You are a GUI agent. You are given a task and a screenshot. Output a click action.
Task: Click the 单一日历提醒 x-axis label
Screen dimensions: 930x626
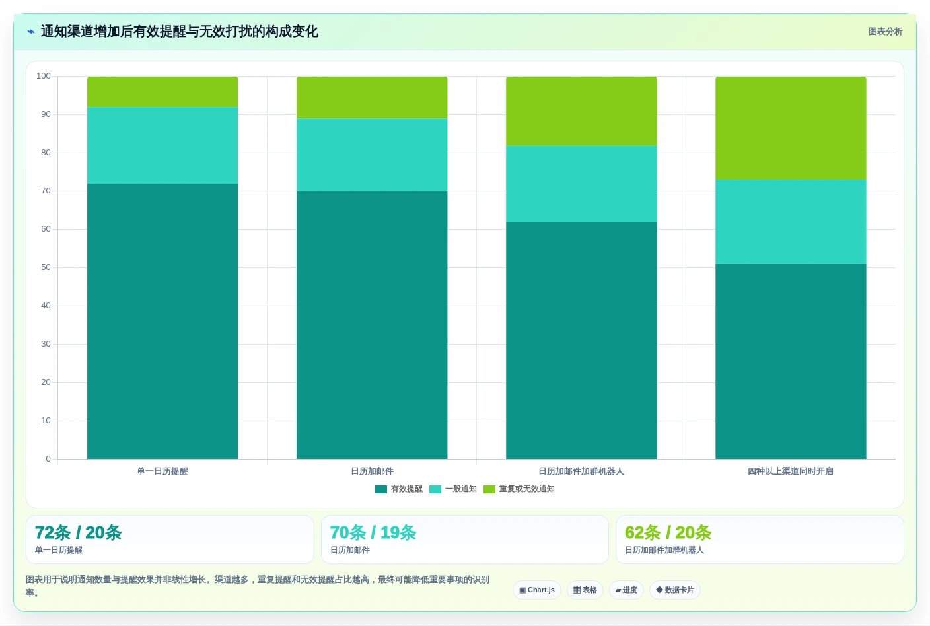coord(162,471)
